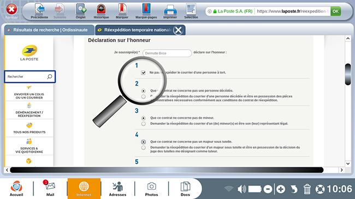
Task: Click the Internet globe button
Action: coord(84,189)
